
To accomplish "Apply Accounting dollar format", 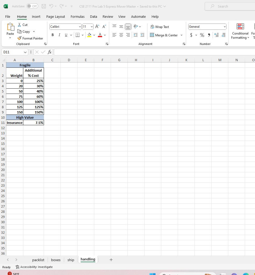I will pyautogui.click(x=191, y=35).
